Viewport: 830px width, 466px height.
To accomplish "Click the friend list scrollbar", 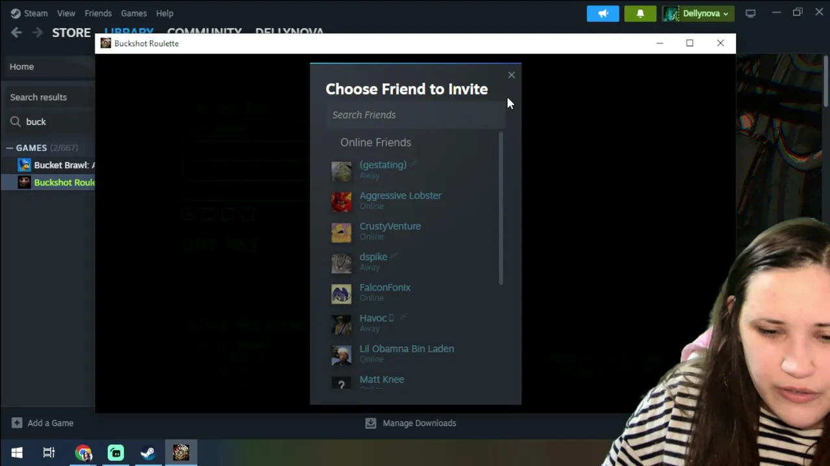I will tap(501, 208).
